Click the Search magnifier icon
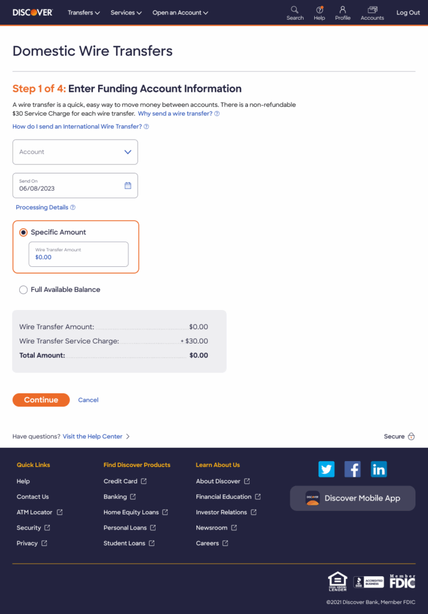 [295, 10]
